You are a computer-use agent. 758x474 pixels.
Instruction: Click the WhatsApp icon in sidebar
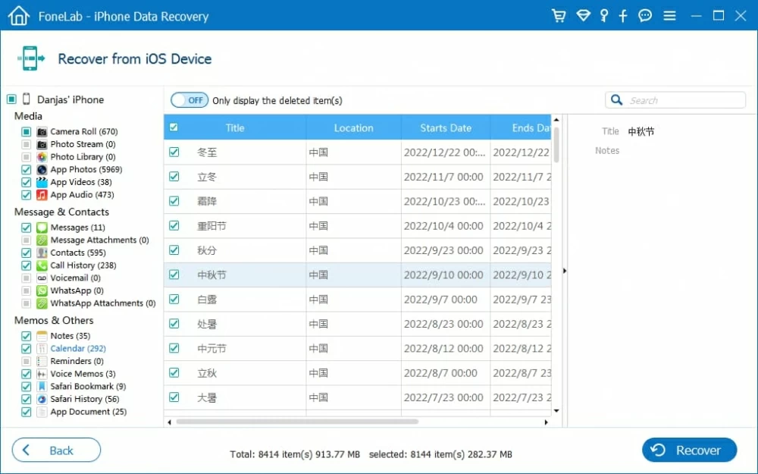click(x=42, y=290)
